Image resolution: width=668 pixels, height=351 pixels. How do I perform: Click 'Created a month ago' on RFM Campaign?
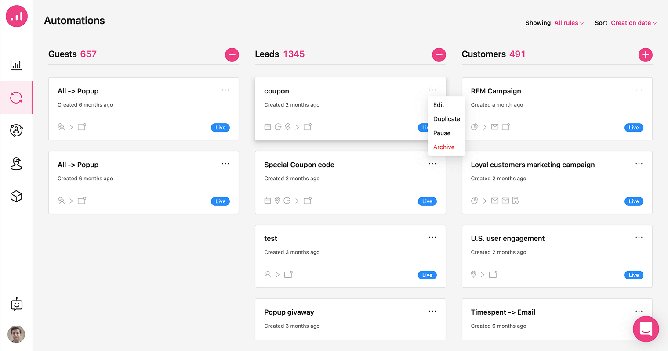(x=497, y=105)
